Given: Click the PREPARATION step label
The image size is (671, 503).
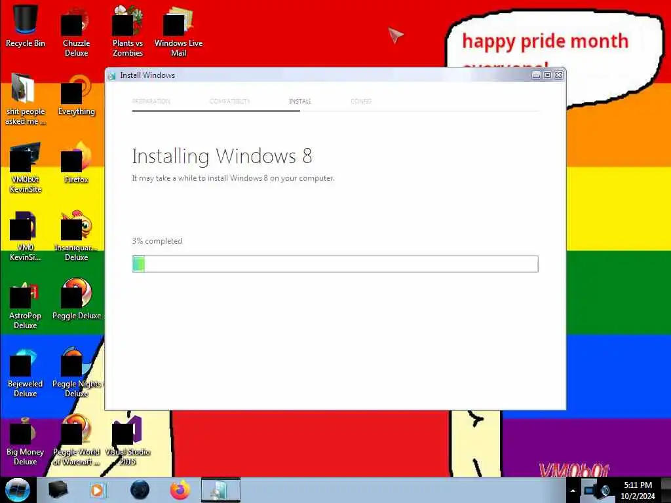Looking at the screenshot, I should coord(151,102).
